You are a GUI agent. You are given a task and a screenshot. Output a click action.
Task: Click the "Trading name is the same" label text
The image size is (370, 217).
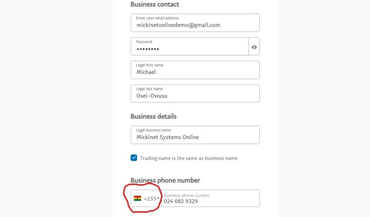pos(189,158)
